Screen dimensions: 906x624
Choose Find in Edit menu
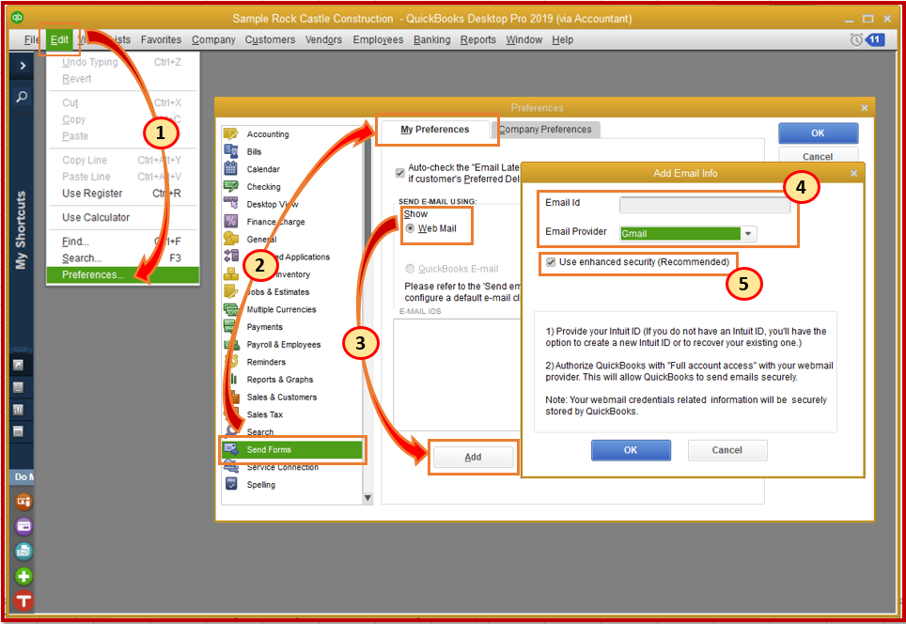point(122,241)
